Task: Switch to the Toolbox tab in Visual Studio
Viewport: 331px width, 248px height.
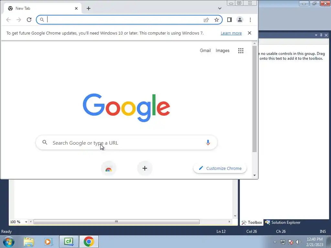Action: (x=252, y=222)
